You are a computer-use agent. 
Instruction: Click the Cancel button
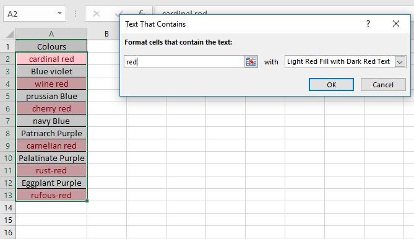(x=383, y=84)
